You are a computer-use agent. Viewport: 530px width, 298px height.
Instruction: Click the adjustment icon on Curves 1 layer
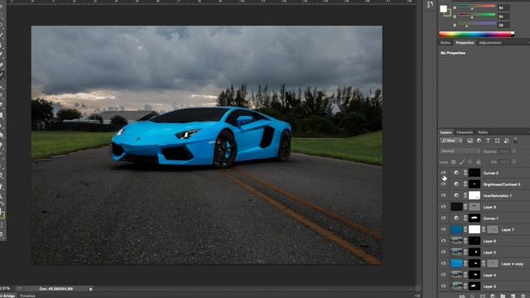click(456, 219)
